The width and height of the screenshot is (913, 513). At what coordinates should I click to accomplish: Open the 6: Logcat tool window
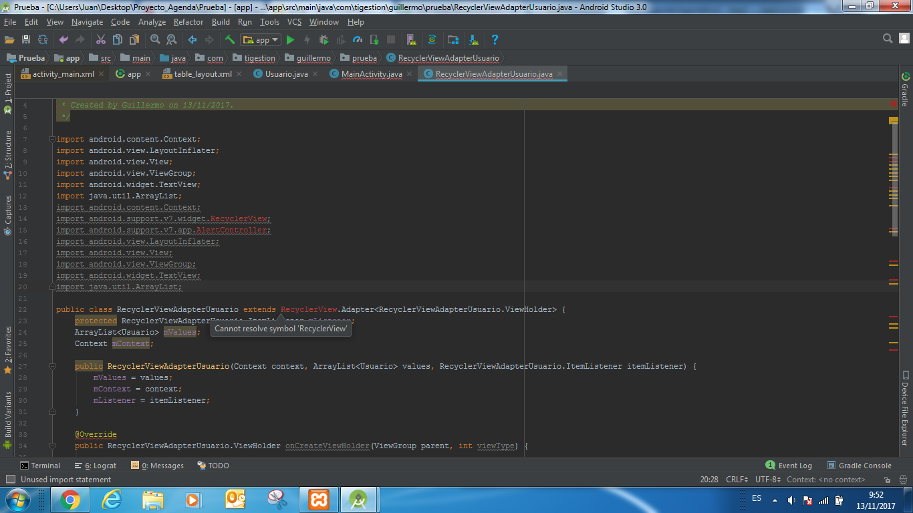click(96, 466)
